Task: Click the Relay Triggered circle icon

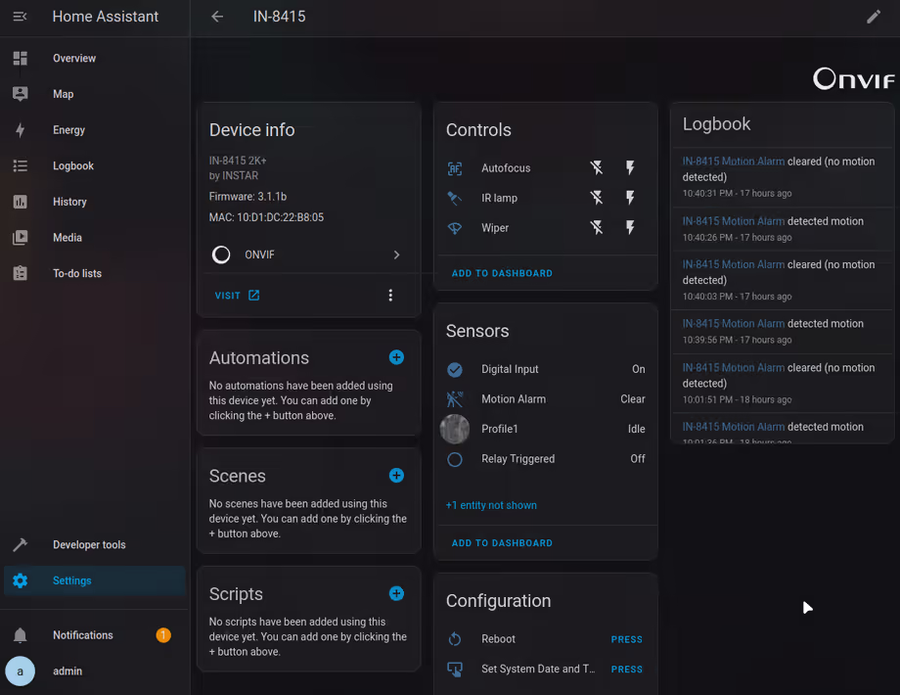Action: [x=455, y=459]
